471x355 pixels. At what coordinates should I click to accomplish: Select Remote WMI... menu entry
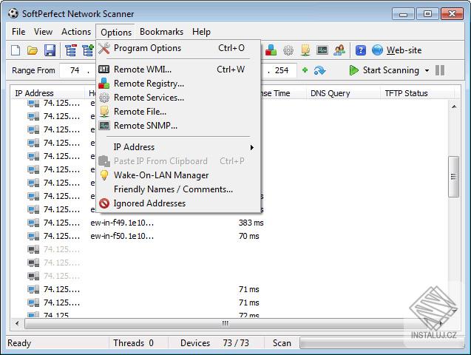[x=178, y=70]
